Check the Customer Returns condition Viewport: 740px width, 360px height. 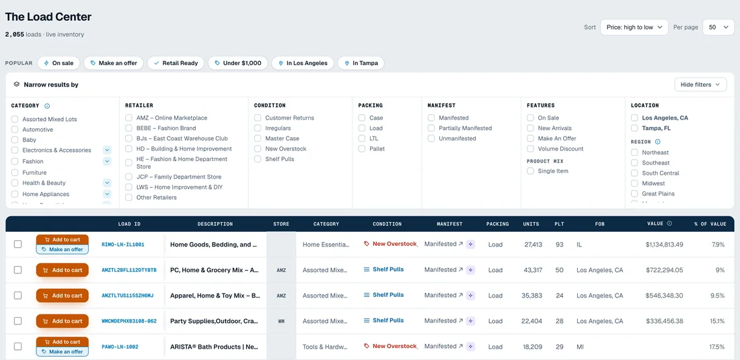258,118
